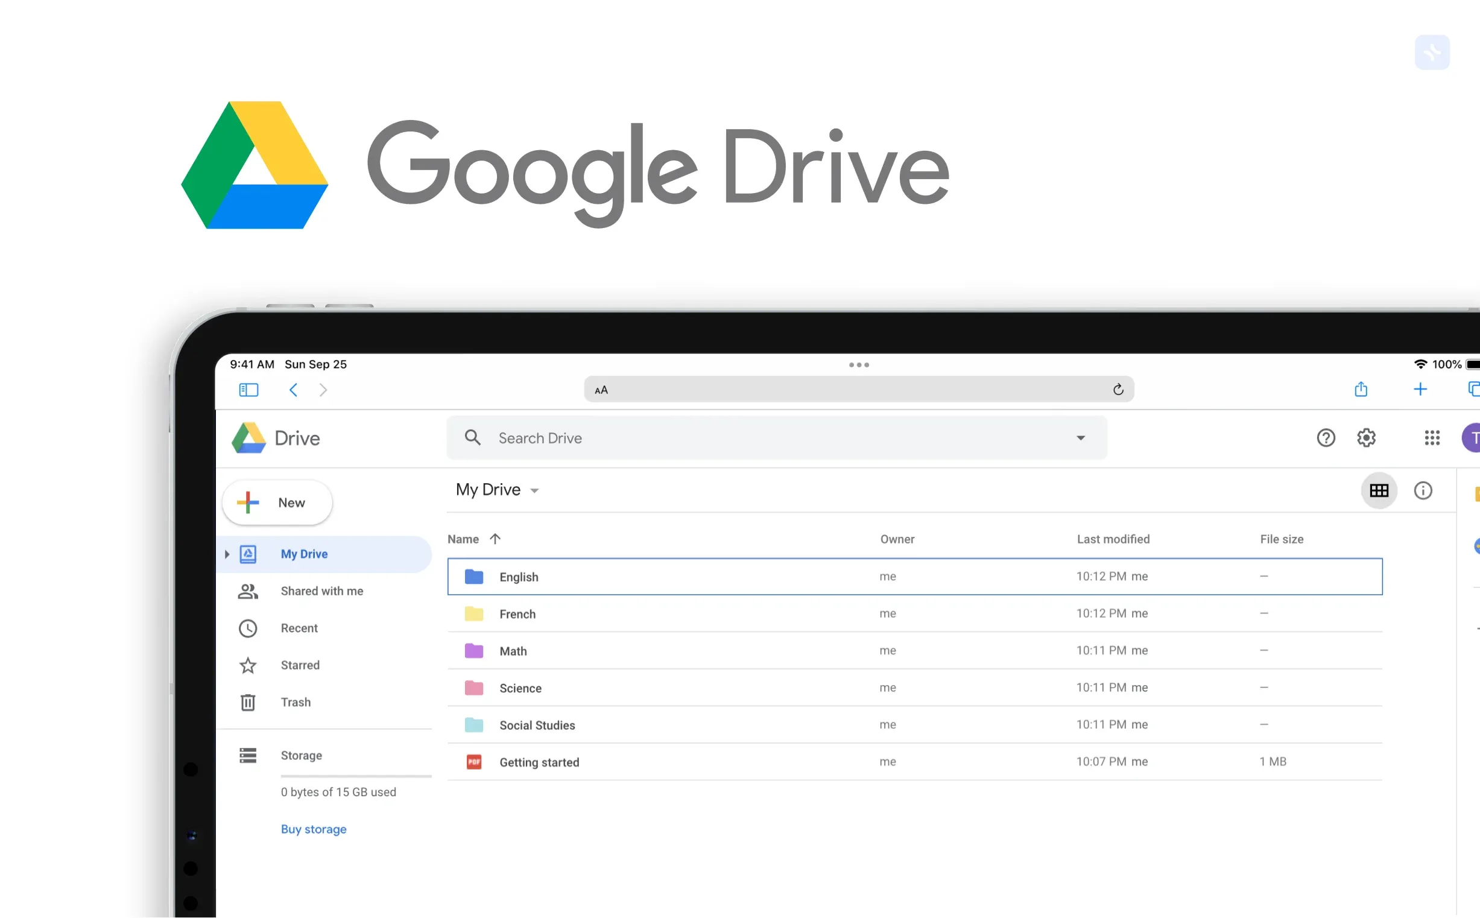Click the yellow French folder icon
This screenshot has height=918, width=1480.
[473, 613]
